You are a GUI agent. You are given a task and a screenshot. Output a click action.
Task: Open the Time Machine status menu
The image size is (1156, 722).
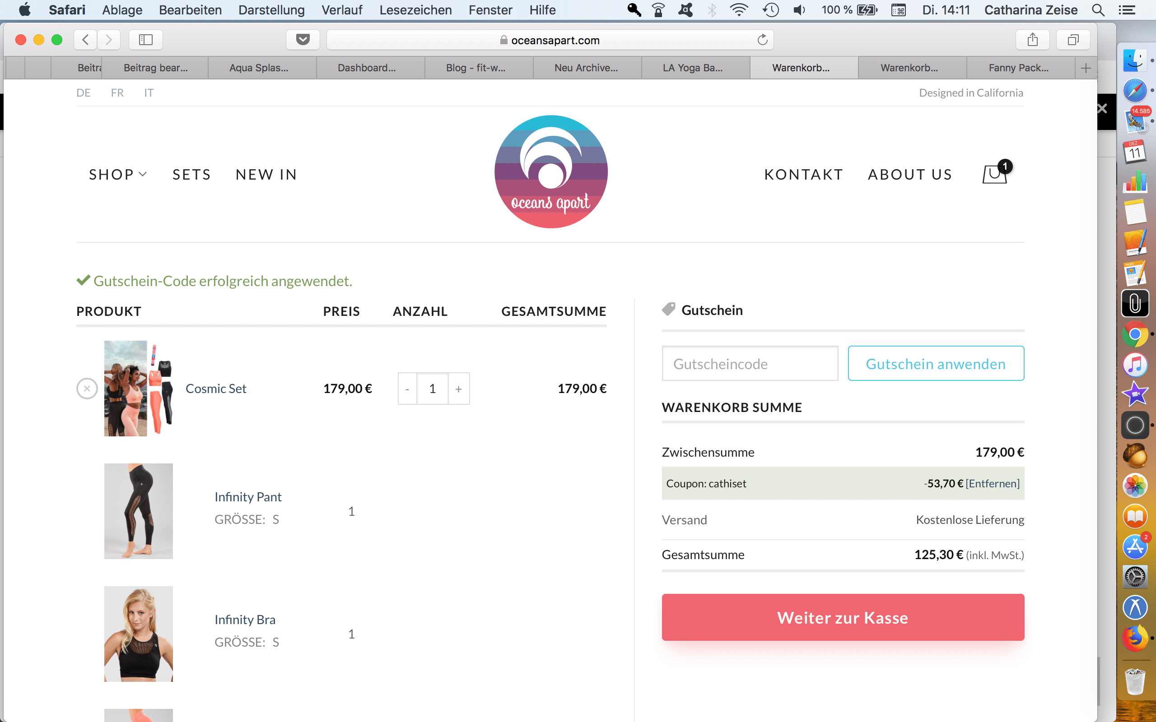pyautogui.click(x=770, y=10)
